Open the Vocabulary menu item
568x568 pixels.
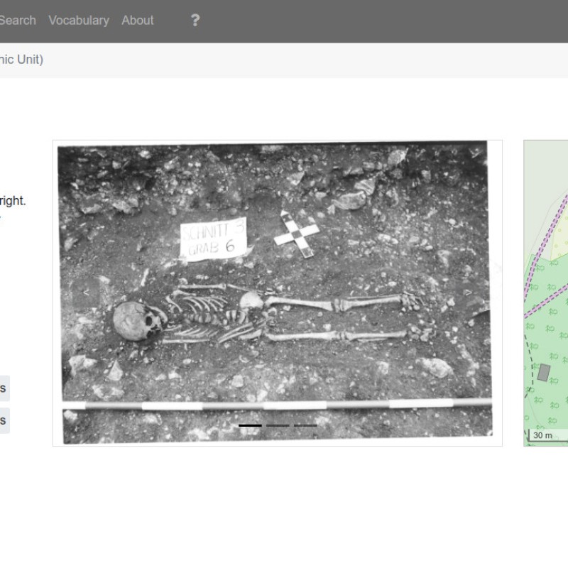tap(78, 20)
